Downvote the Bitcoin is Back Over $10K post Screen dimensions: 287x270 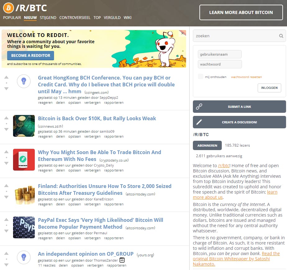coord(7,129)
